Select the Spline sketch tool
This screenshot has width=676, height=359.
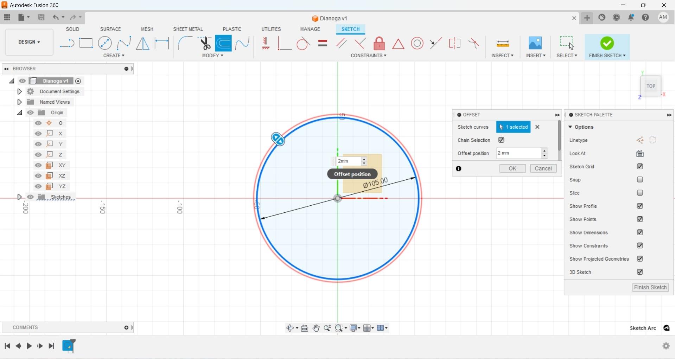124,43
